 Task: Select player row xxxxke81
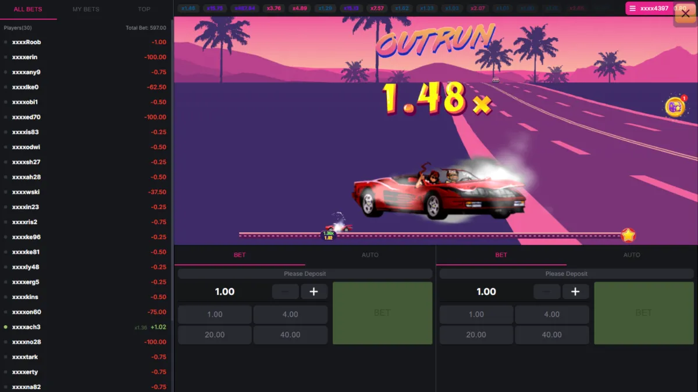[x=86, y=252]
